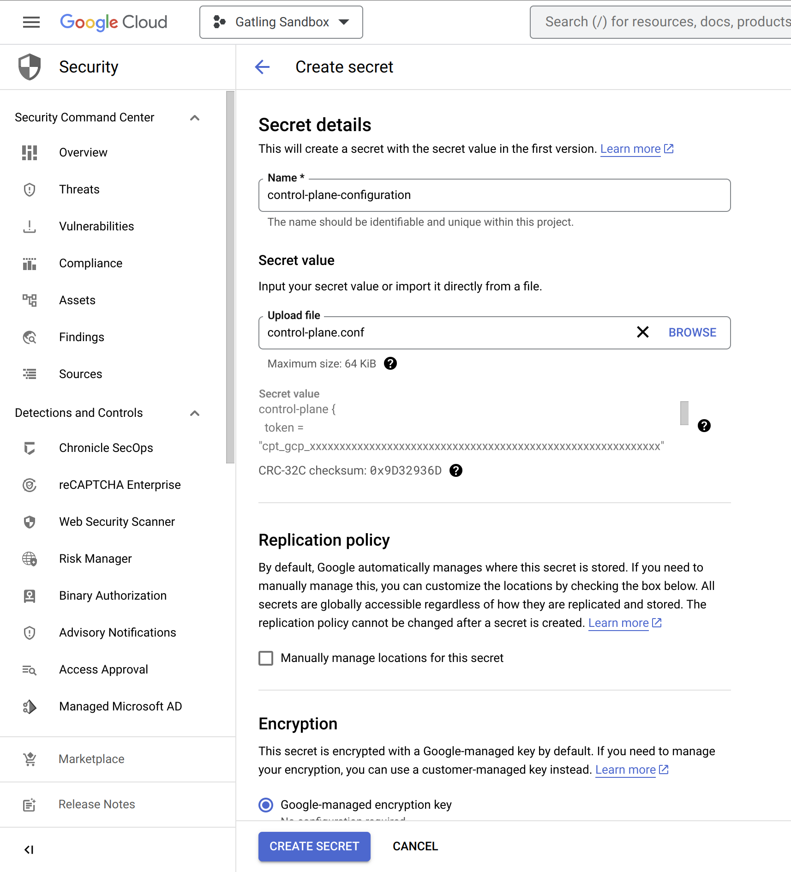Collapse the sidebar with bottom arrow icon
791x872 pixels.
click(x=29, y=849)
